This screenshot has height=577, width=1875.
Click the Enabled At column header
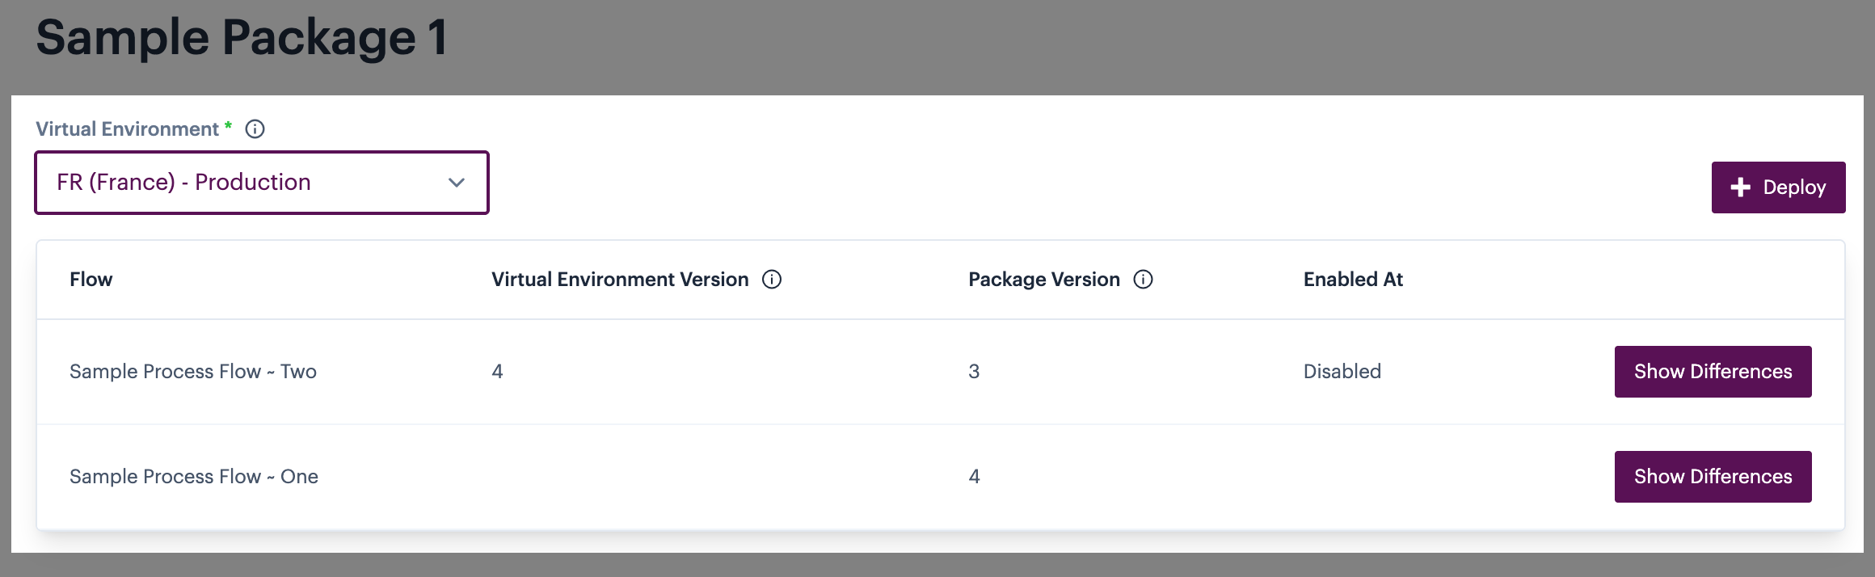point(1353,280)
